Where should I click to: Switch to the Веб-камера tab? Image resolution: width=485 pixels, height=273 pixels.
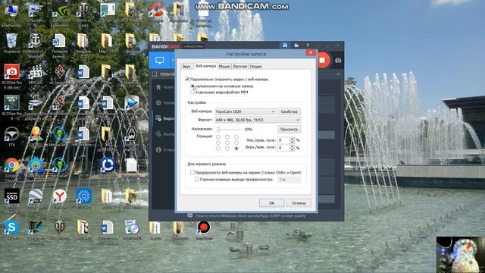(x=205, y=66)
